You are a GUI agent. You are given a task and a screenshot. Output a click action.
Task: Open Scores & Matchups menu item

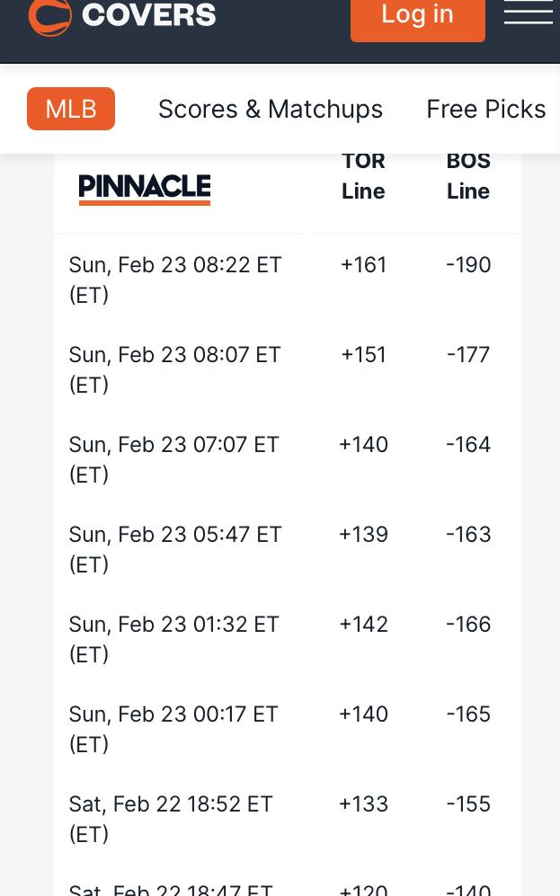point(271,109)
